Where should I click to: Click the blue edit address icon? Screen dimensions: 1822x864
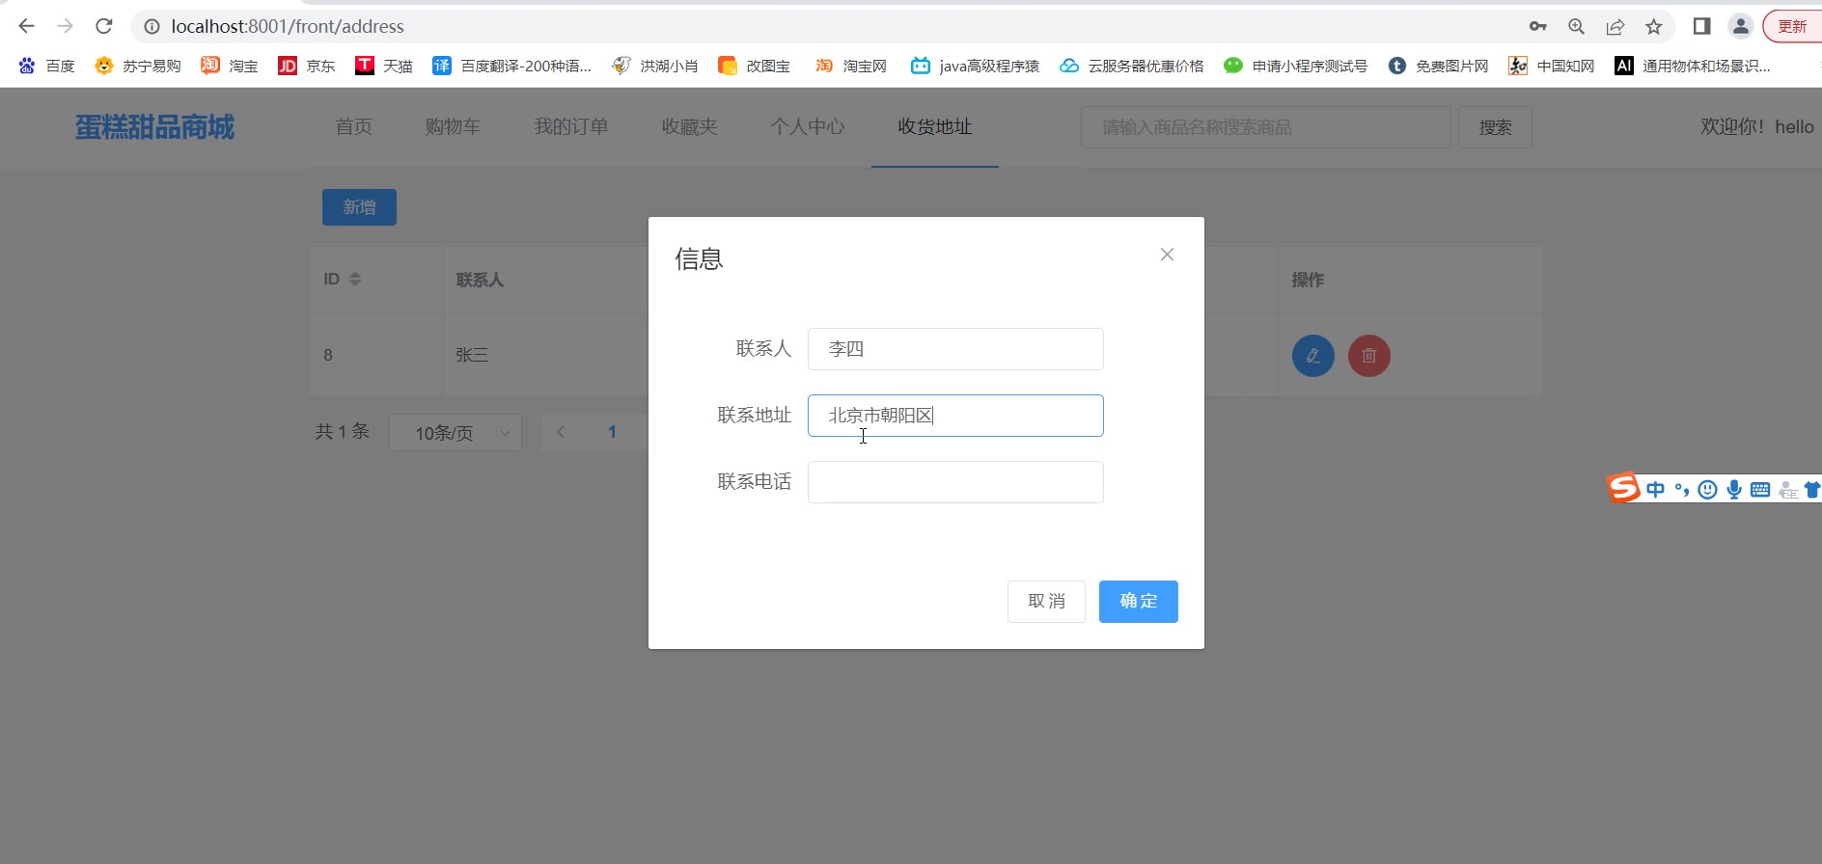click(x=1312, y=356)
